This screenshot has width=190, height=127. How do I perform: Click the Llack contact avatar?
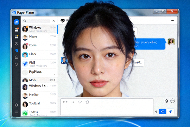coord(25,55)
